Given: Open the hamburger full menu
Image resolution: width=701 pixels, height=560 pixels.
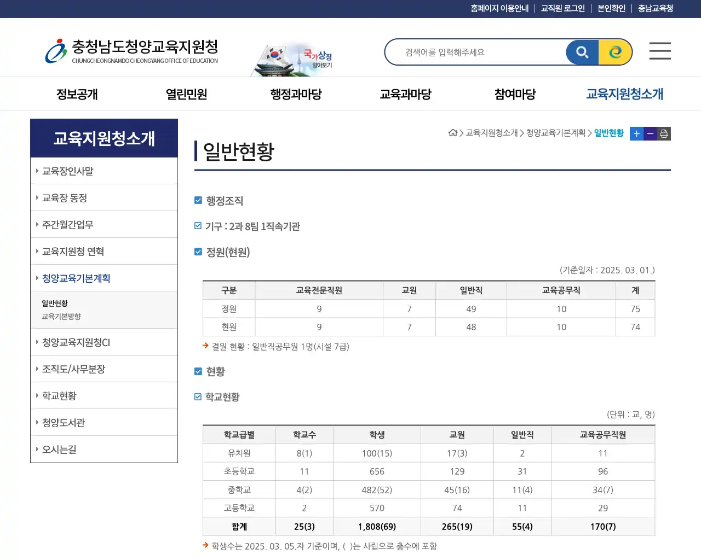Looking at the screenshot, I should [660, 51].
